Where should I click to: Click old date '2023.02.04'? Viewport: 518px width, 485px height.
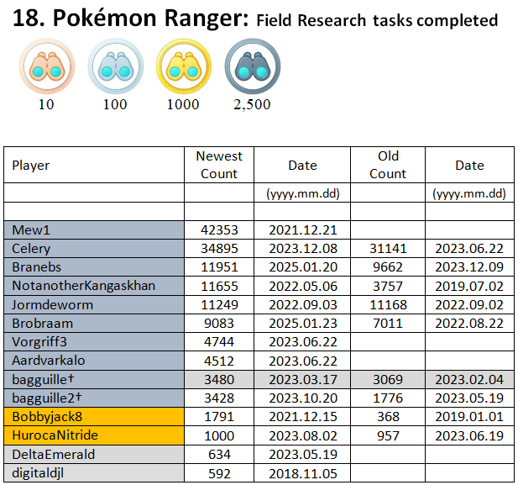pyautogui.click(x=469, y=379)
